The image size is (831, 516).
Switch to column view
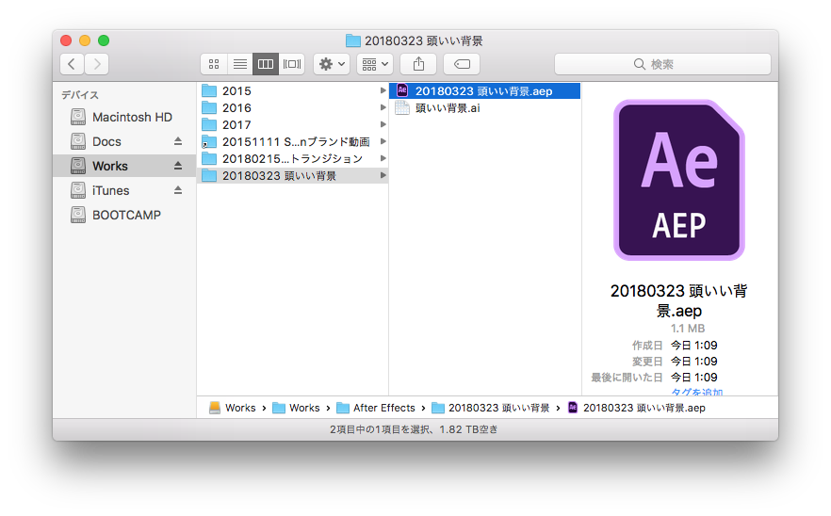(266, 64)
